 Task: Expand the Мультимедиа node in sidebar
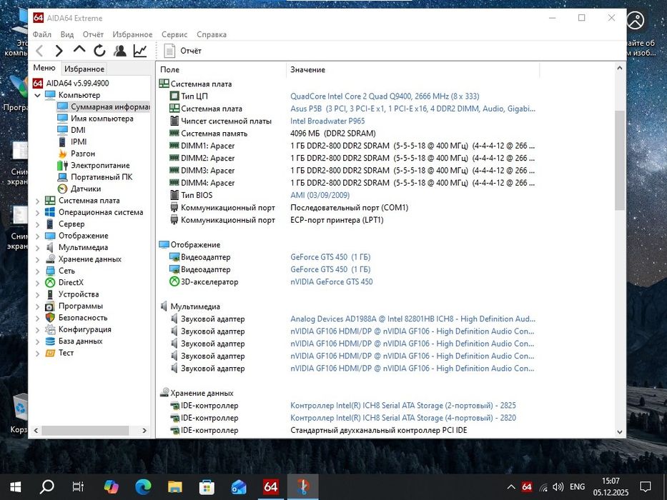coord(38,247)
